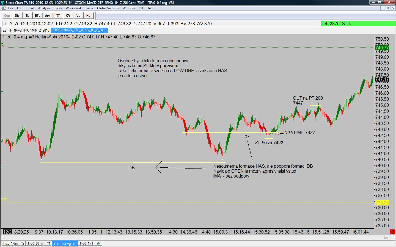Click the Con connect toolbar button

click(7, 16)
